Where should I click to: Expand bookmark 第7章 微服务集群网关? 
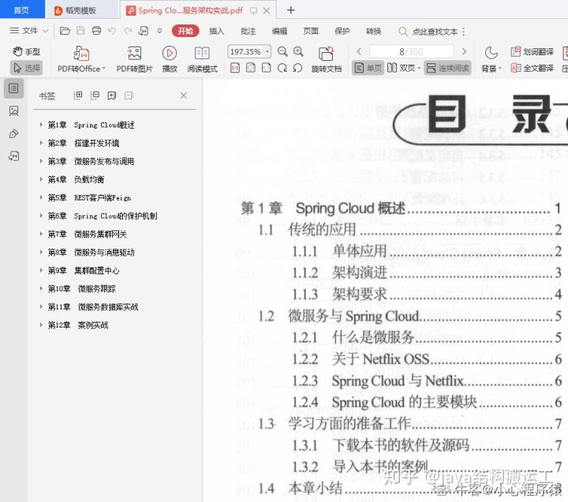click(x=41, y=234)
